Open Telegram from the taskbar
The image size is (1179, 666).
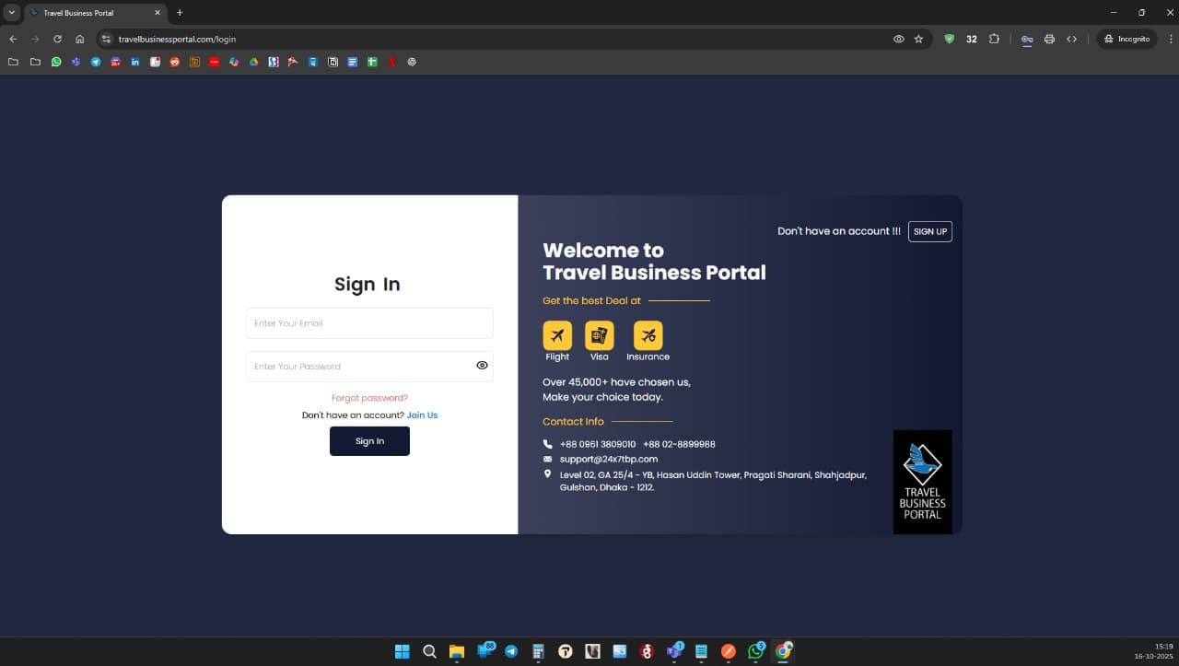click(x=511, y=651)
